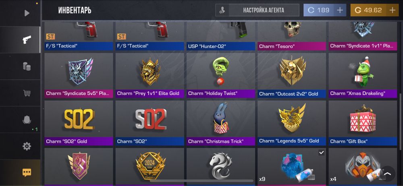Open the shopping cart store tab

pos(27,93)
